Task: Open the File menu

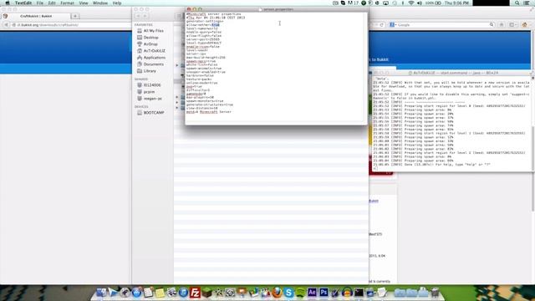Action: [40, 3]
